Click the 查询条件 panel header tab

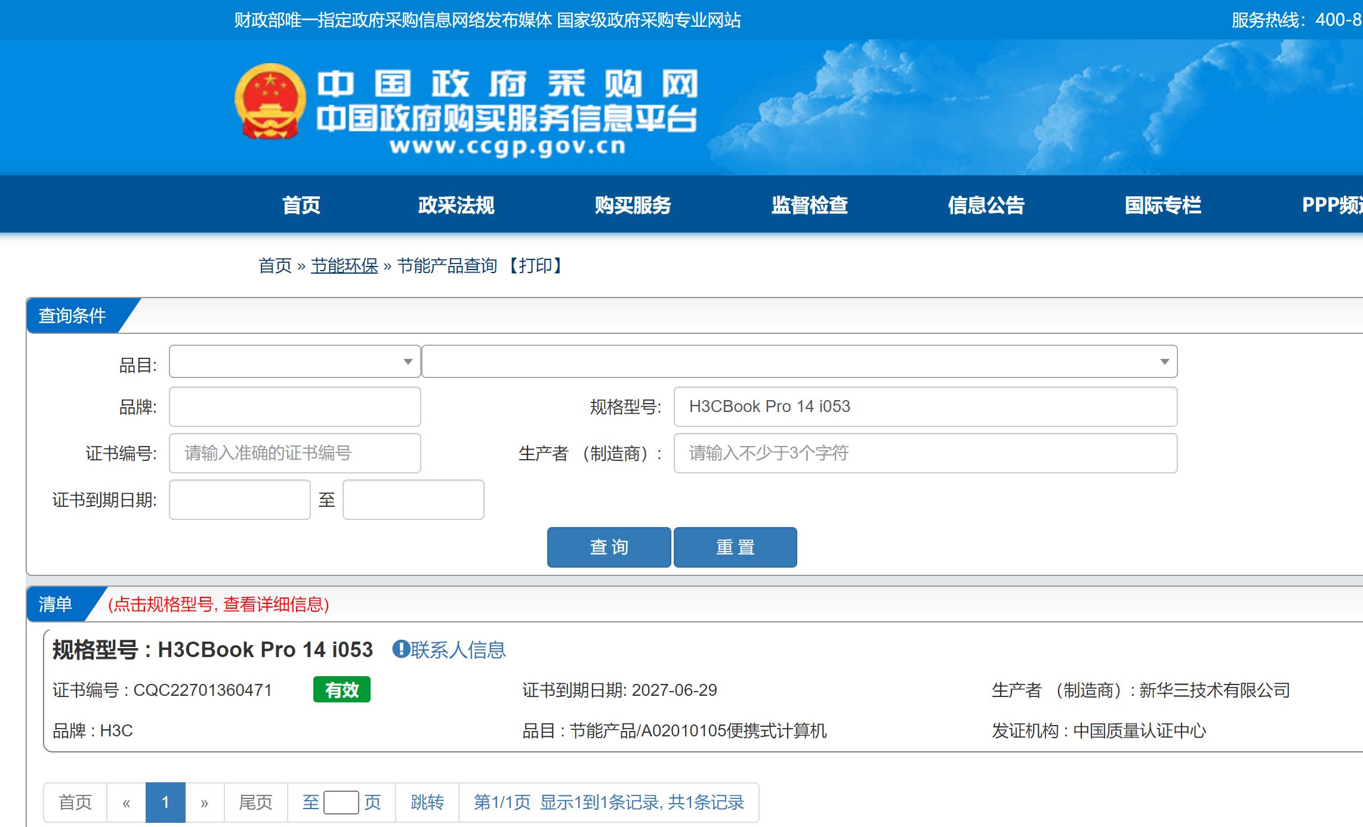tap(73, 315)
